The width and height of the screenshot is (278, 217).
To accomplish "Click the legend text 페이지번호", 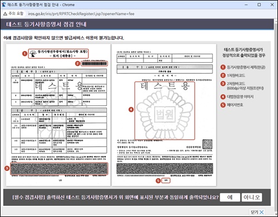I will click(235, 105).
